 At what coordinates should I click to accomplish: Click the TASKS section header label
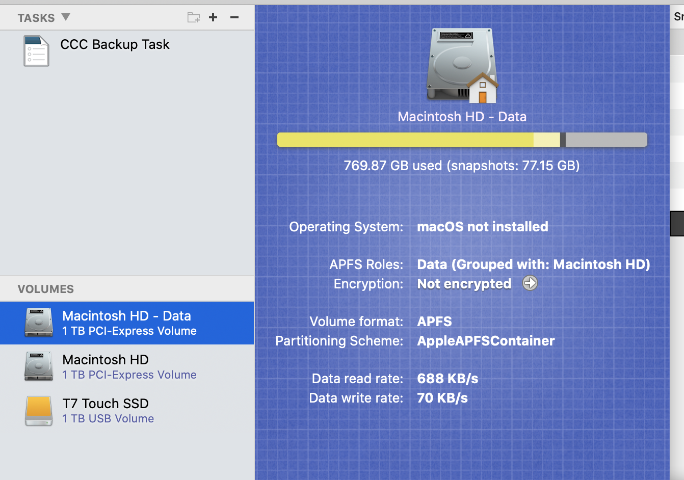click(36, 18)
